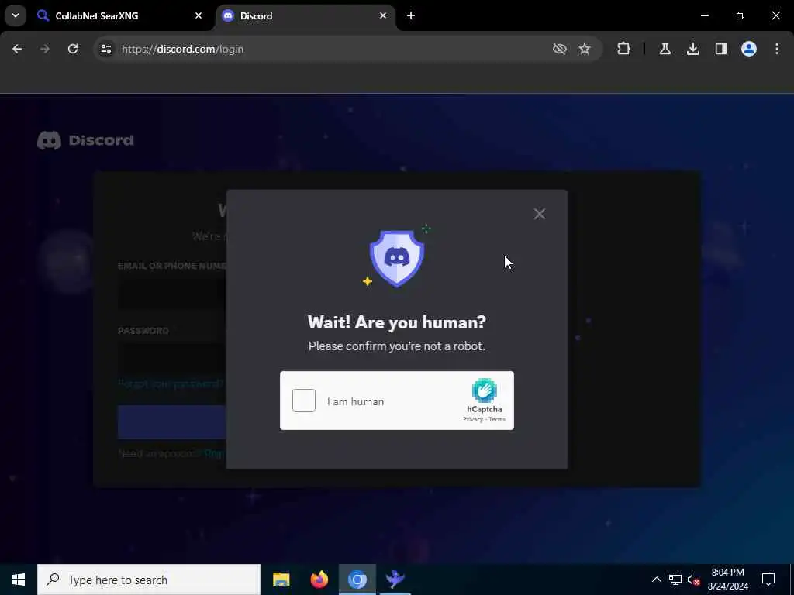The image size is (794, 595).
Task: Open the Extensions puzzle menu
Action: click(x=624, y=49)
